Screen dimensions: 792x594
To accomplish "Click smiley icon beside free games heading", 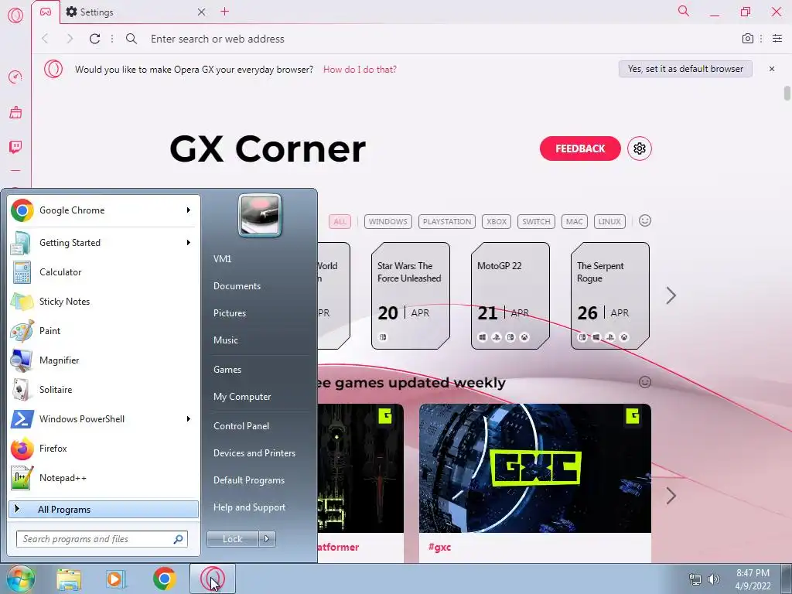I will 645,382.
